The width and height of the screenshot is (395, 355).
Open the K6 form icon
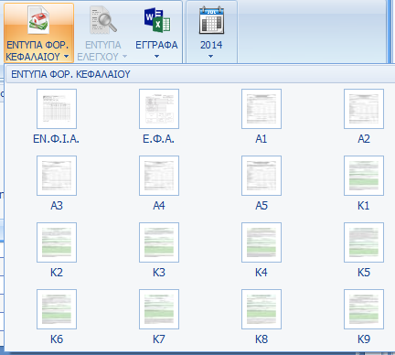57,309
